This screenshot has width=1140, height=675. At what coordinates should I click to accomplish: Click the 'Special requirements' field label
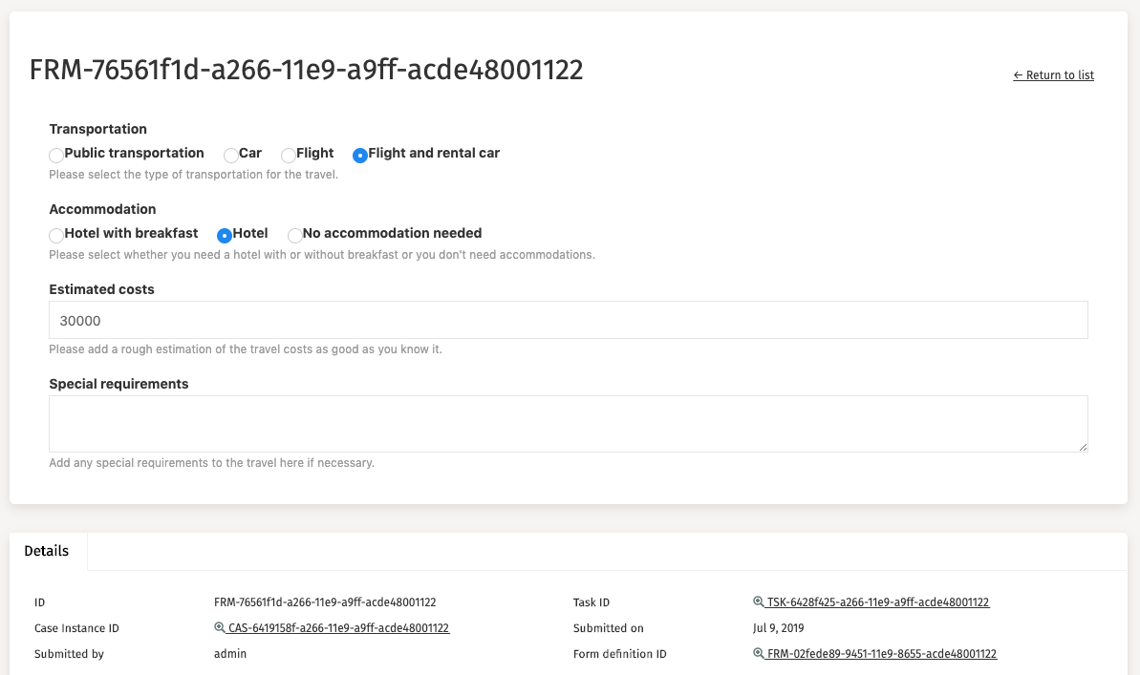pos(118,384)
